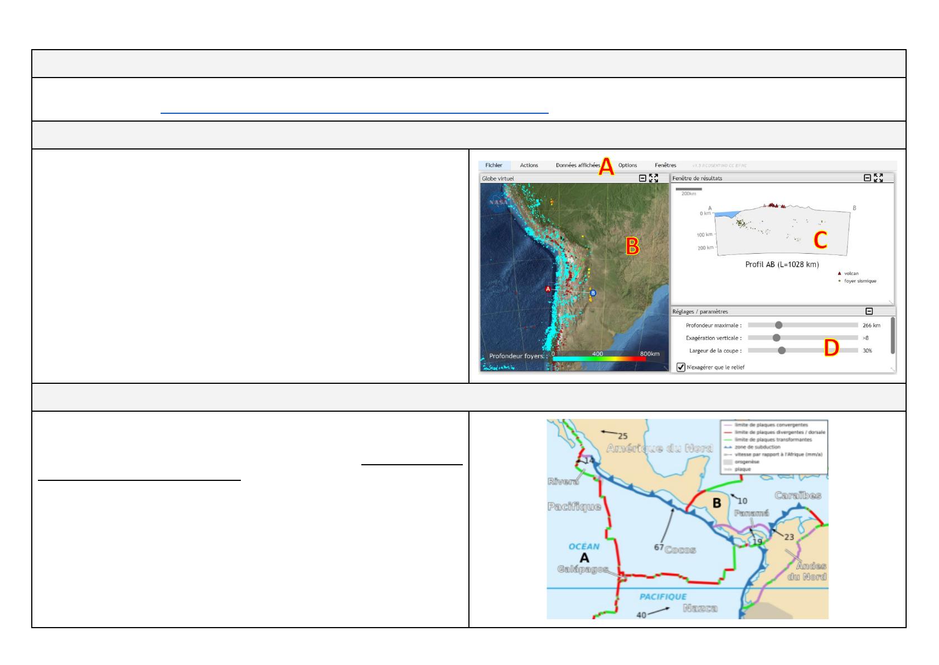This screenshot has width=939, height=665.
Task: Open the Fichier menu
Action: pyautogui.click(x=493, y=165)
